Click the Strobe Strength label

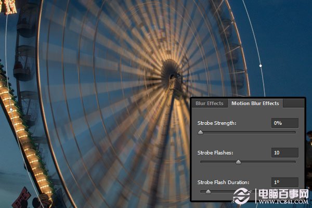point(217,123)
